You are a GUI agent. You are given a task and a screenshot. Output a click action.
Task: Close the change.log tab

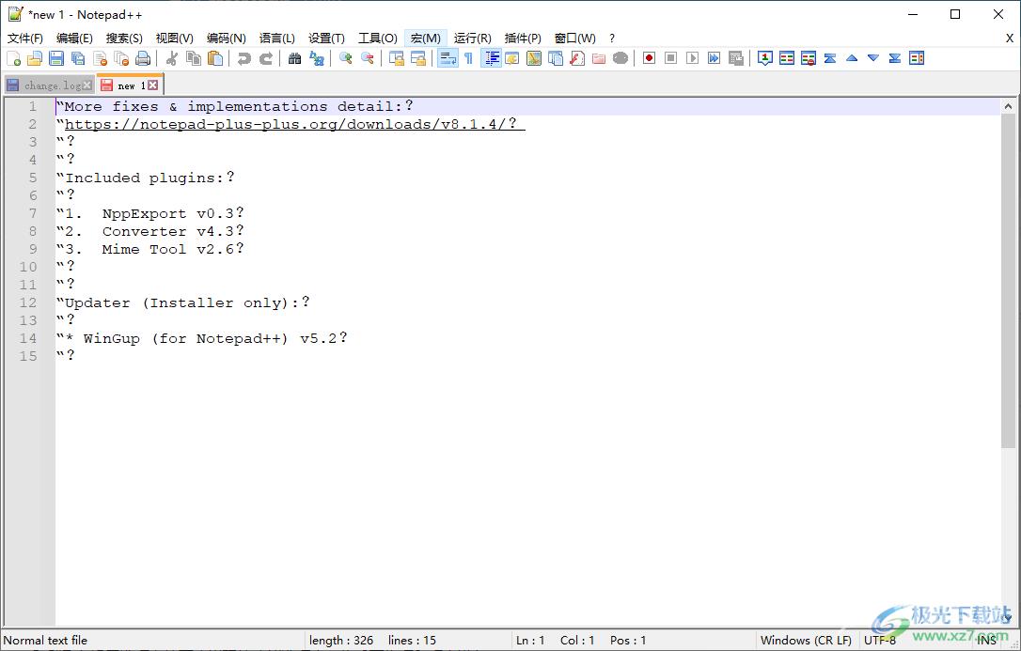[x=87, y=85]
